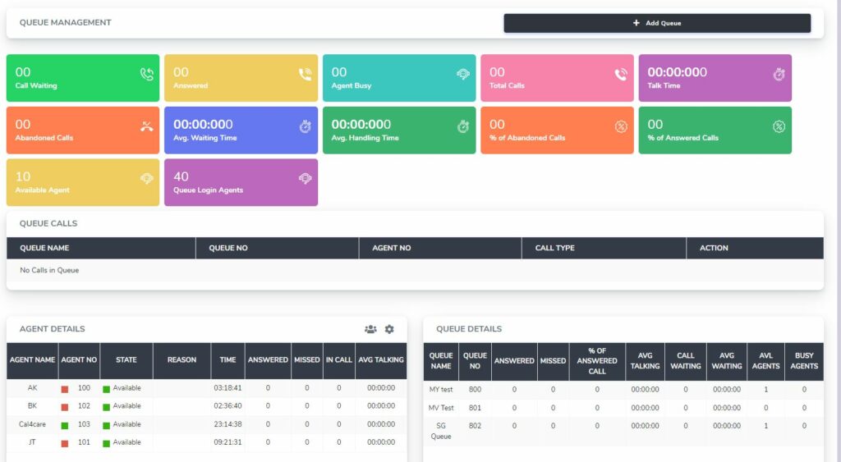Image resolution: width=841 pixels, height=462 pixels.
Task: Click queue name MY test
Action: [441, 390]
